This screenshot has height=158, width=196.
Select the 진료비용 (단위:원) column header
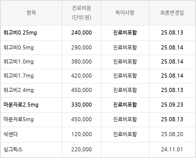point(81,13)
